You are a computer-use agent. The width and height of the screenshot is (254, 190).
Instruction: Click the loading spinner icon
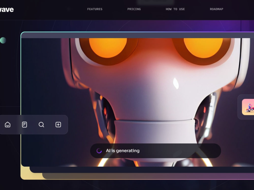coord(99,151)
